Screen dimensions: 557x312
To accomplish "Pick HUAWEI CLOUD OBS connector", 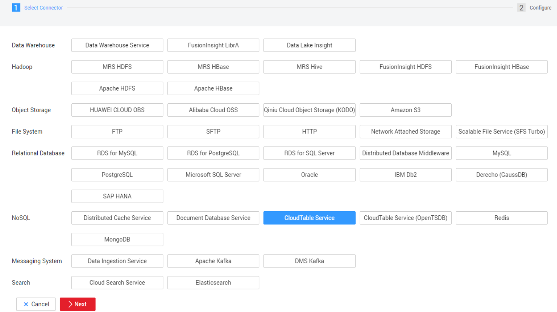I will [117, 110].
